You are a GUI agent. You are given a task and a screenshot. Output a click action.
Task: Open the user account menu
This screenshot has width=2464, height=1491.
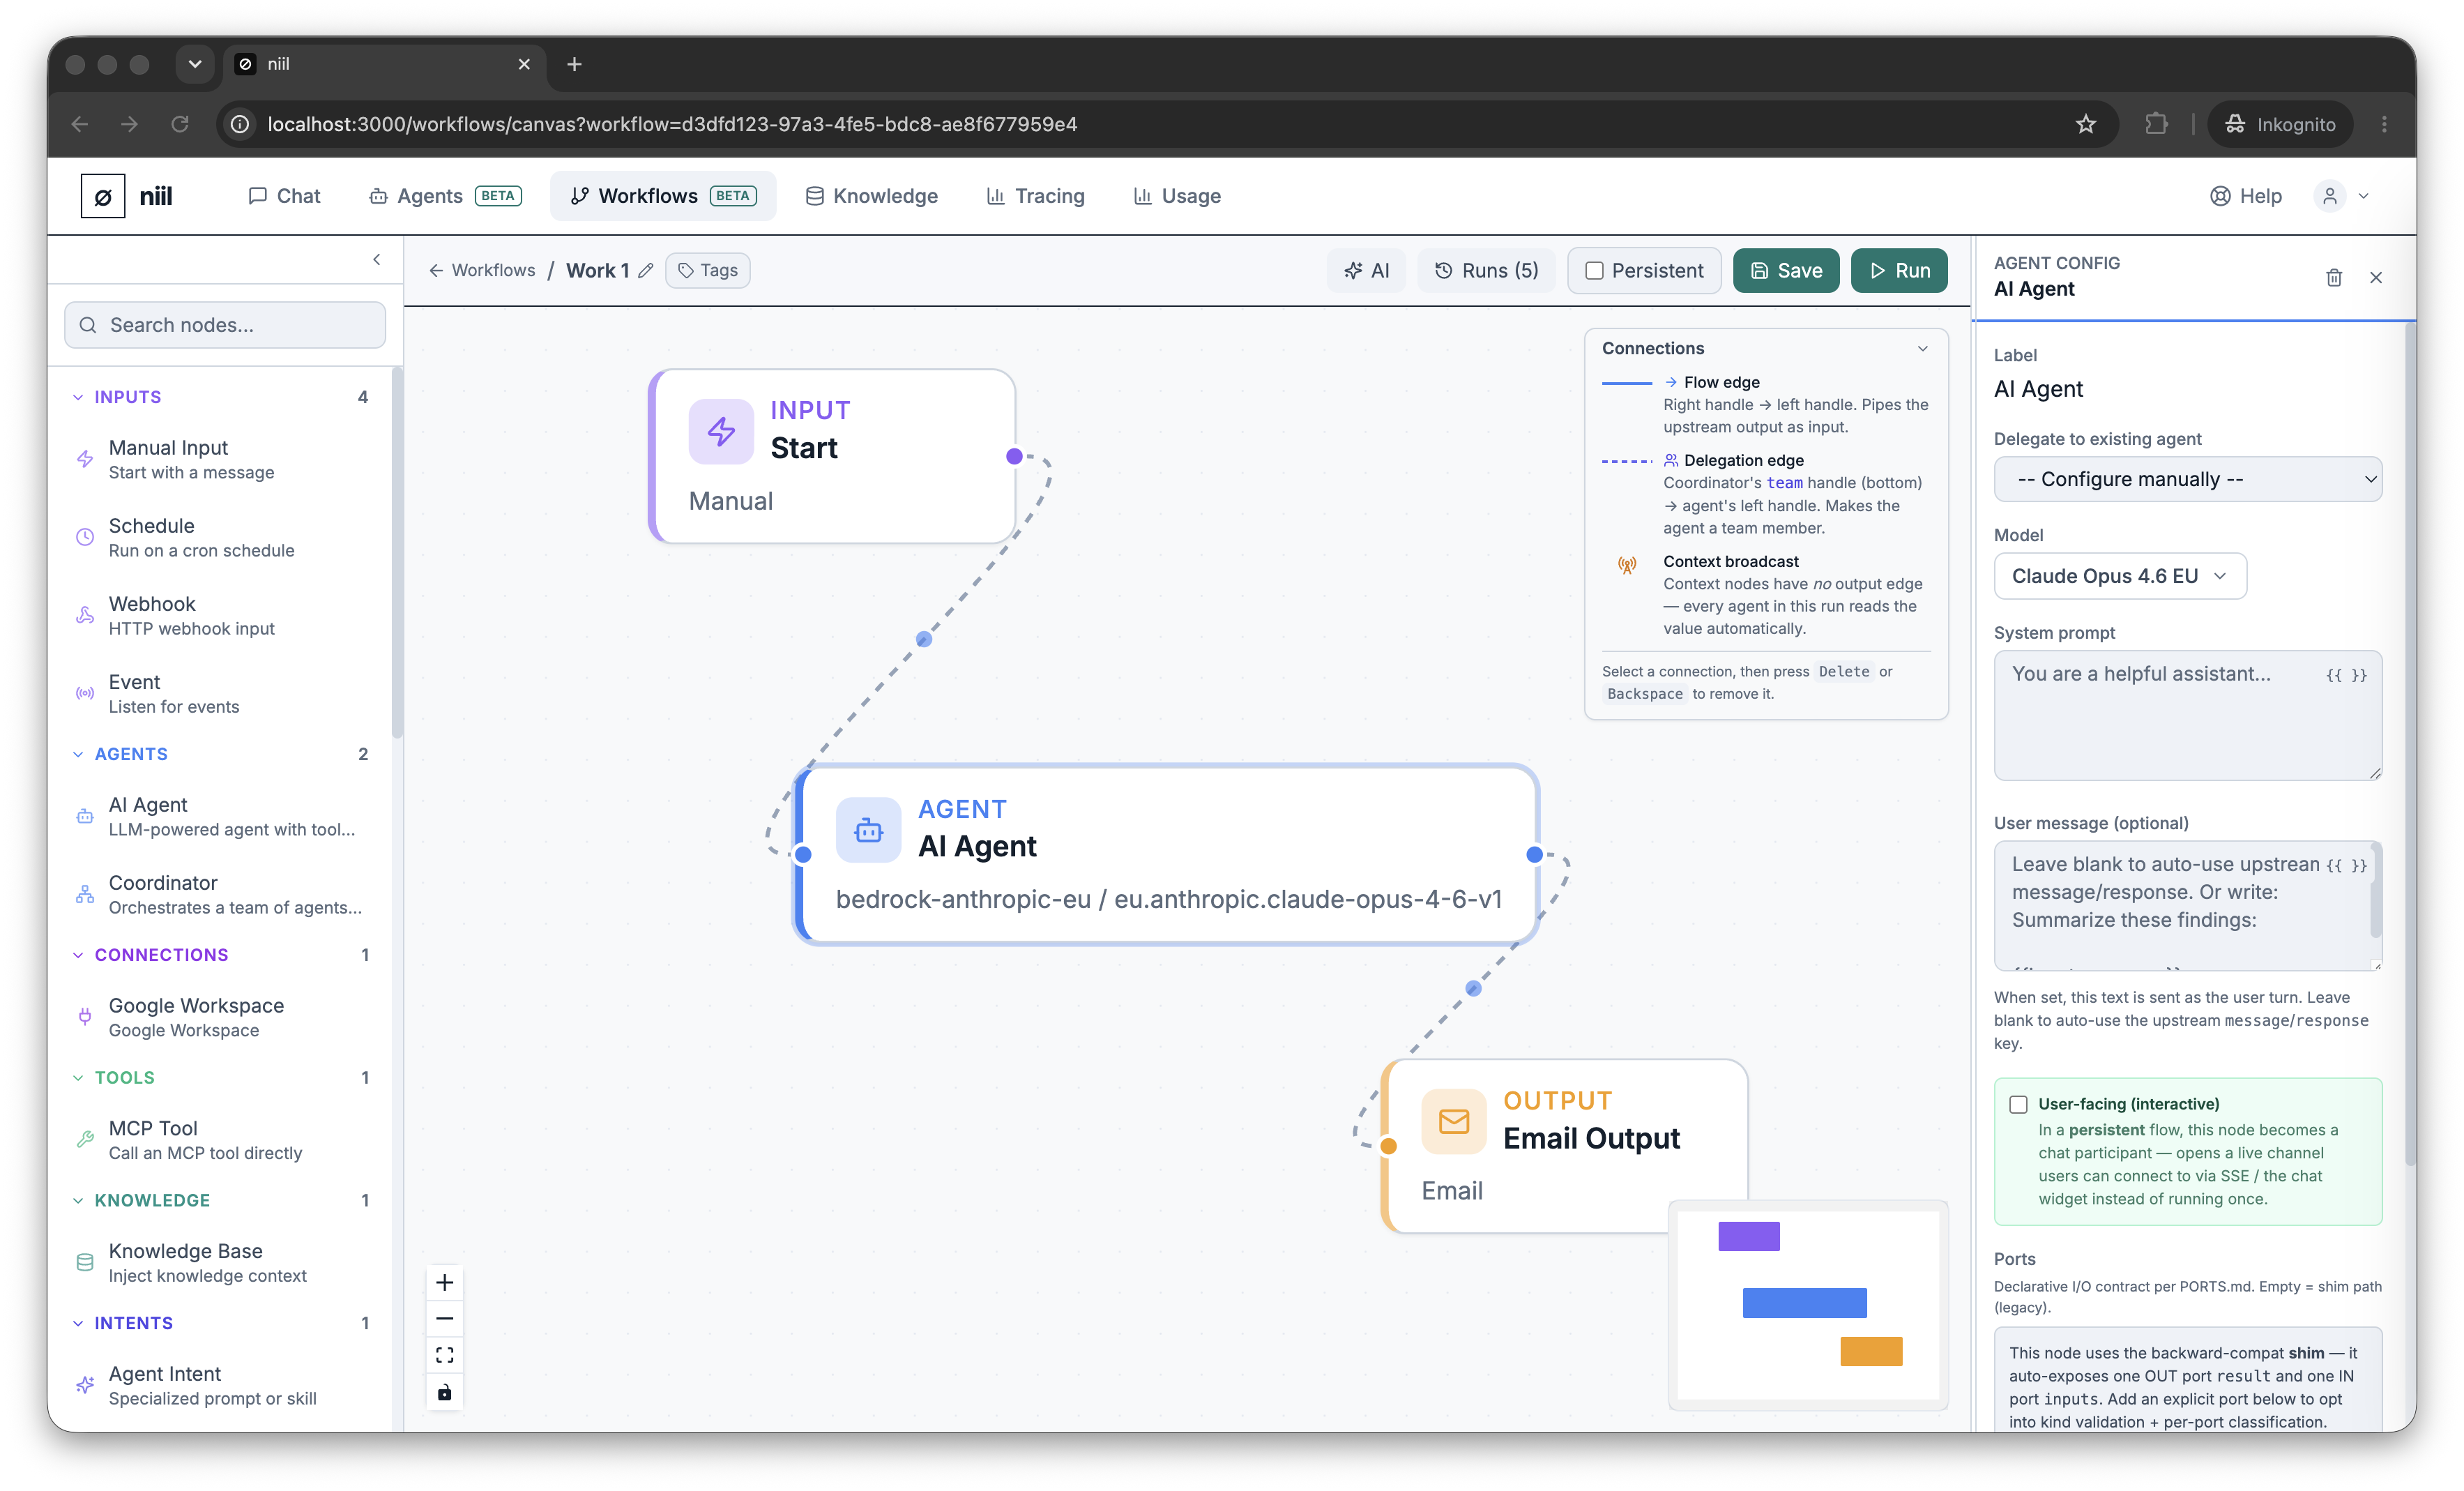click(x=2343, y=196)
